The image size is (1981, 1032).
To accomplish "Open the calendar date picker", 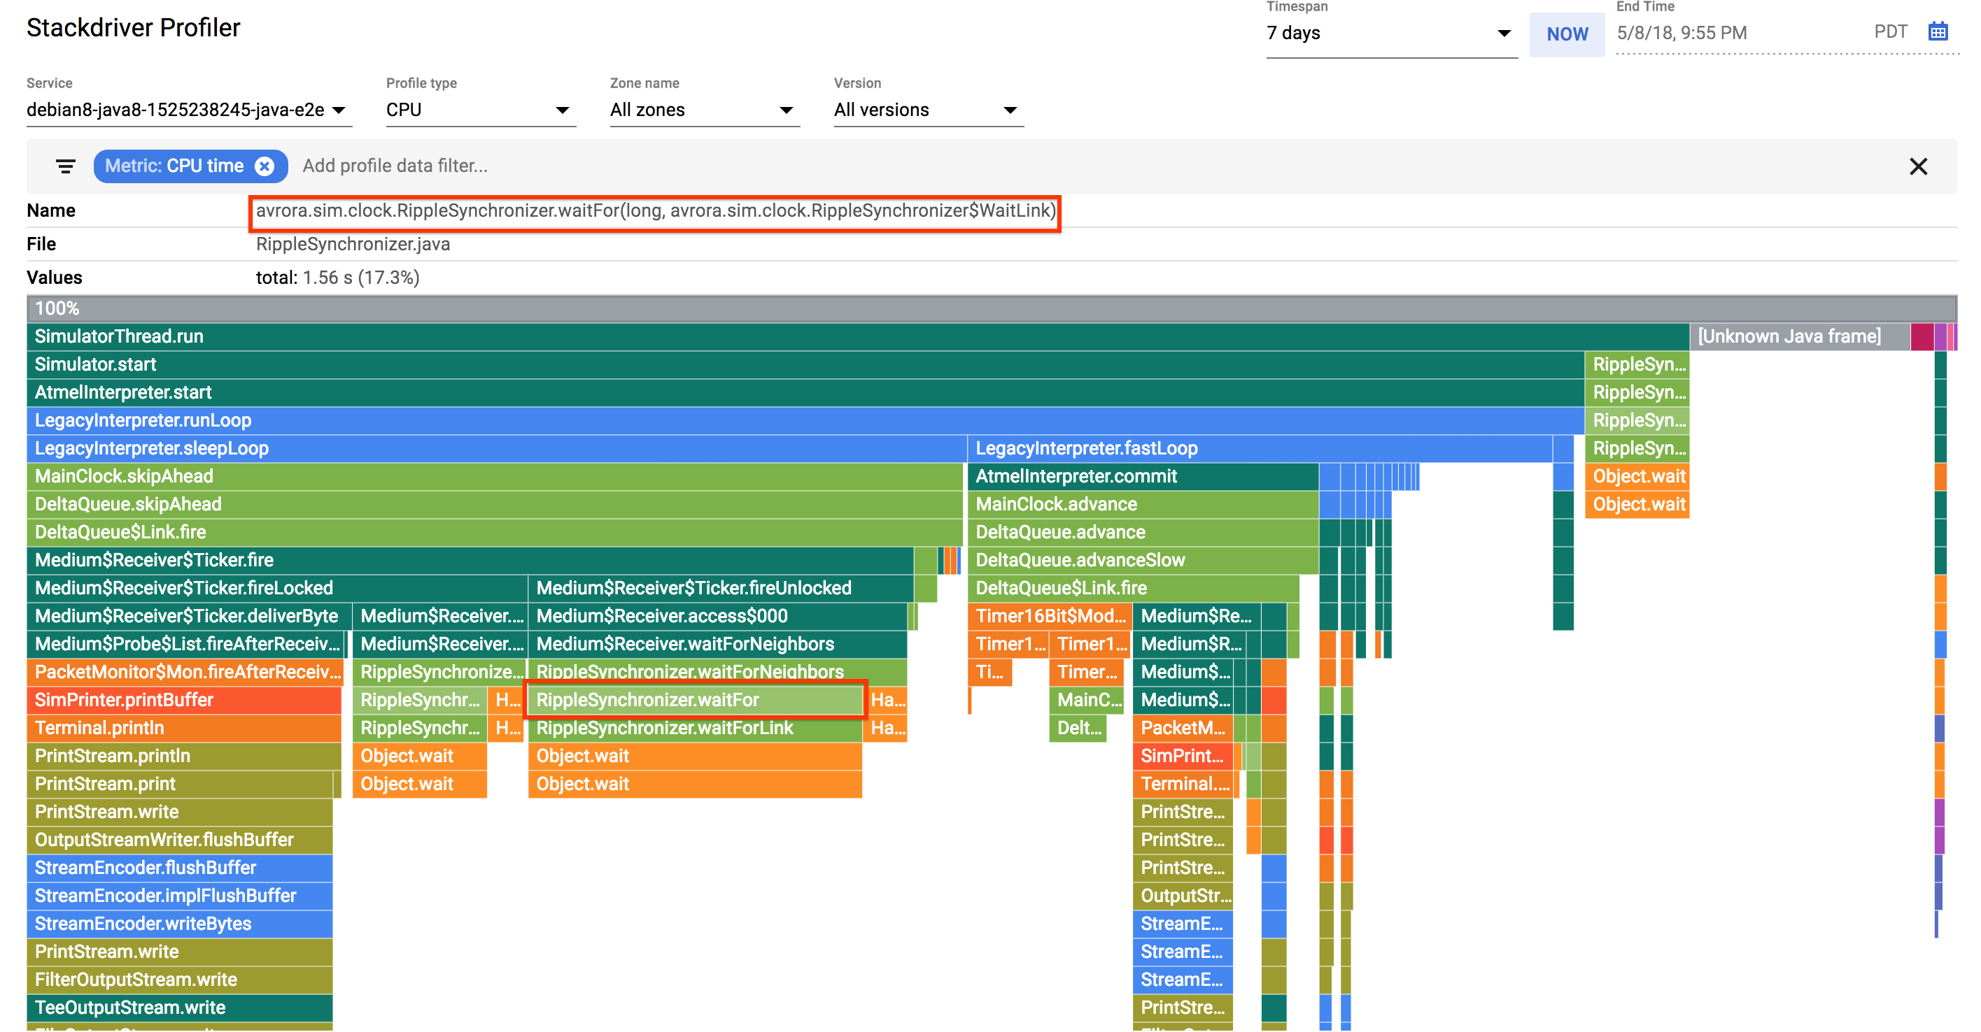I will [x=1939, y=31].
